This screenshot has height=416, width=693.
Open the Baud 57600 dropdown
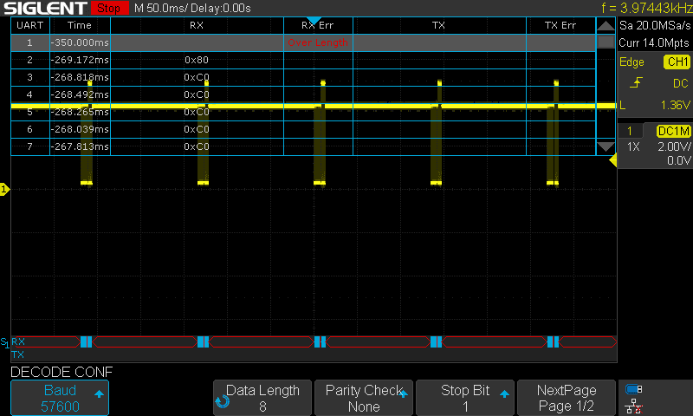[x=59, y=398]
